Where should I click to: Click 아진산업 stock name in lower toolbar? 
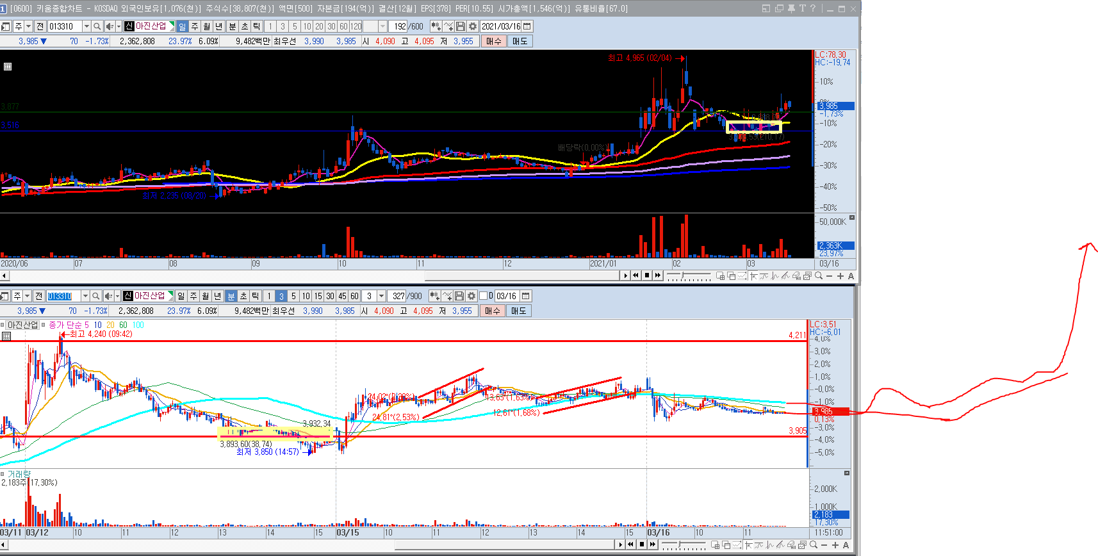[x=150, y=296]
